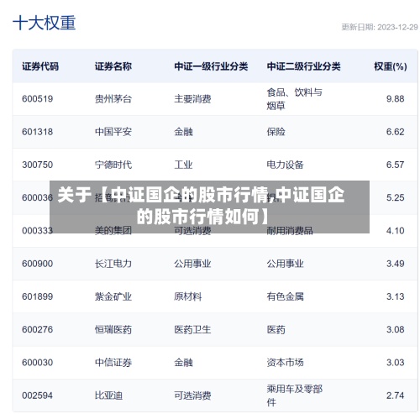Click security code 600030

click(38, 363)
